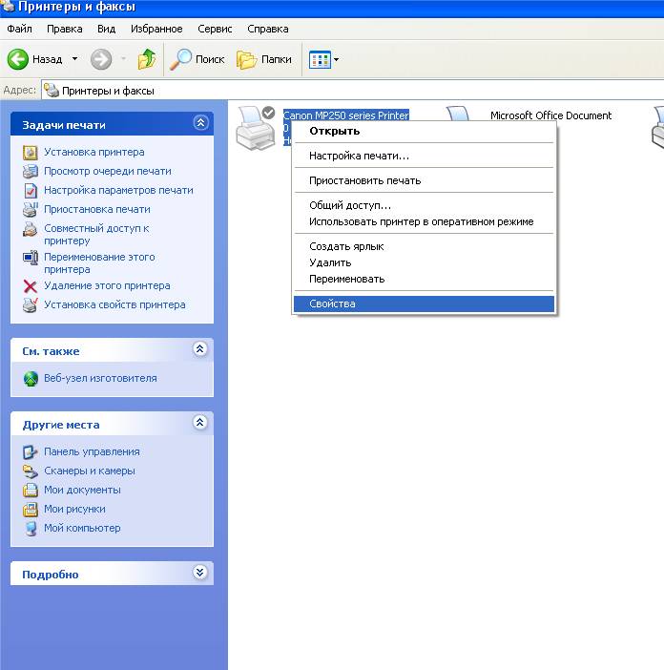Choose Настройка печати in context menu
The height and width of the screenshot is (670, 664).
click(359, 156)
